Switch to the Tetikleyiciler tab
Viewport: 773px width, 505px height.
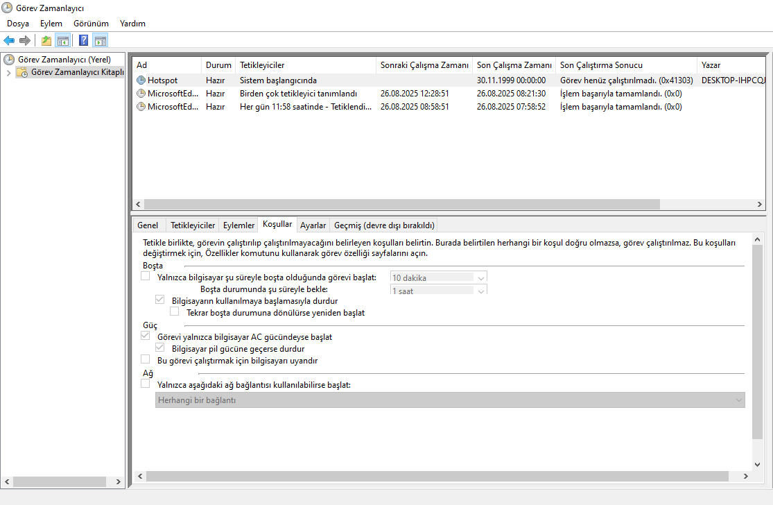(193, 225)
